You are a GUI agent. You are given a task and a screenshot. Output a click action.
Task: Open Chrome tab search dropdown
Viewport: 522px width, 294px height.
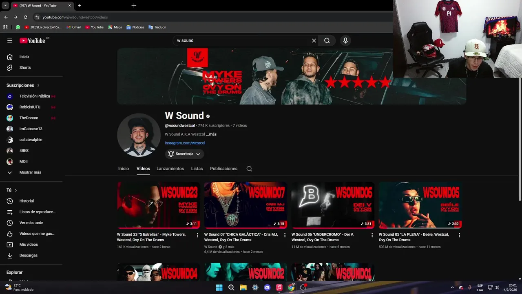(5, 6)
